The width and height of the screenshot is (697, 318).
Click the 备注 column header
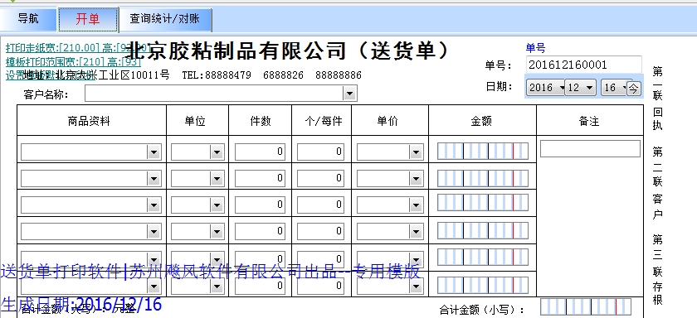pos(590,121)
